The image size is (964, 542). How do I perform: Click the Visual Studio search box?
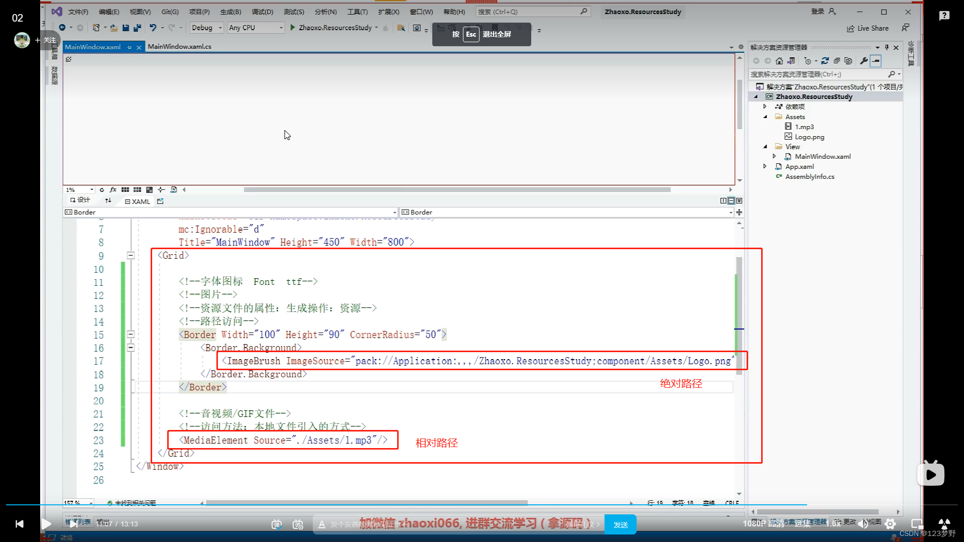[532, 12]
